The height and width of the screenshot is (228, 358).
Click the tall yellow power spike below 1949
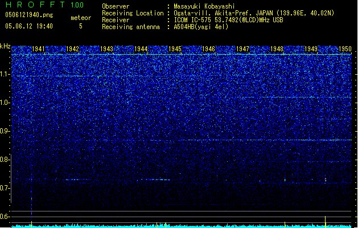326,222
